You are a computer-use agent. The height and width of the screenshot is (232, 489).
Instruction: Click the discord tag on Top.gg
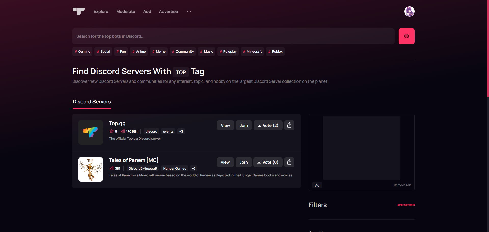click(151, 131)
